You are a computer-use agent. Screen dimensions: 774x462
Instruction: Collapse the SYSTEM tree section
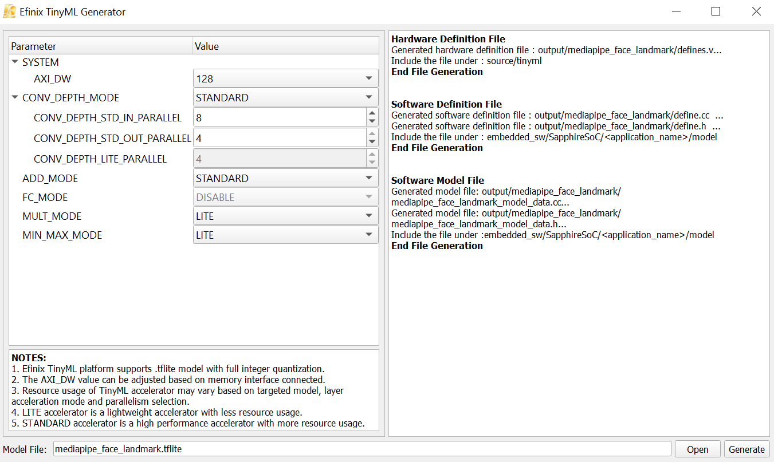[x=15, y=62]
